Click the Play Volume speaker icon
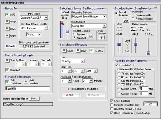161x119 pixels. [x=101, y=37]
